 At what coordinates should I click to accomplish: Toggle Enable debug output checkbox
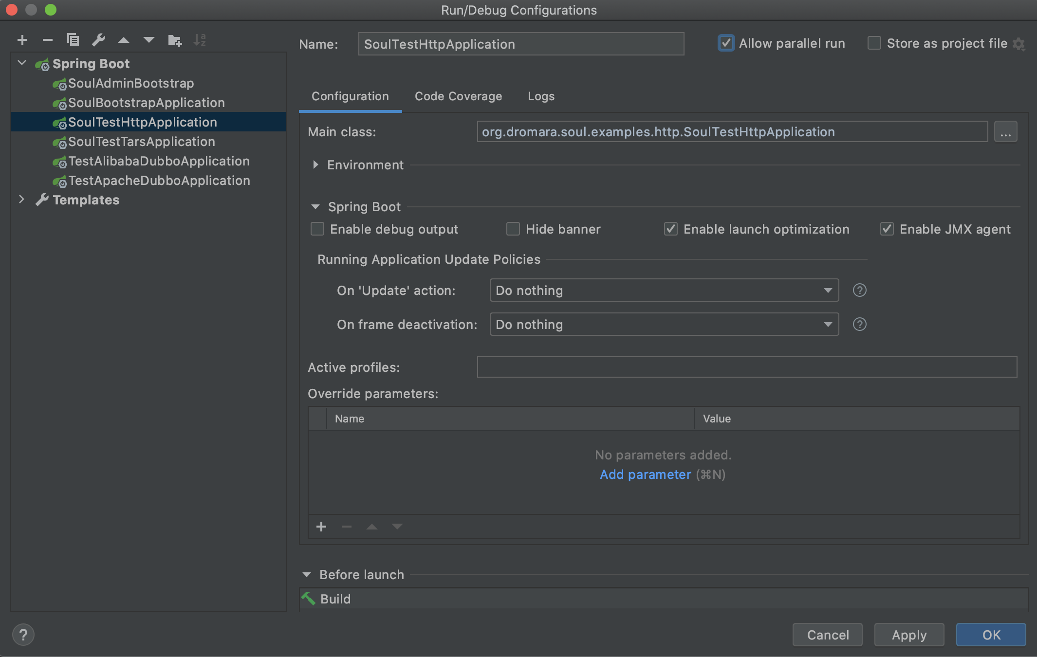316,228
